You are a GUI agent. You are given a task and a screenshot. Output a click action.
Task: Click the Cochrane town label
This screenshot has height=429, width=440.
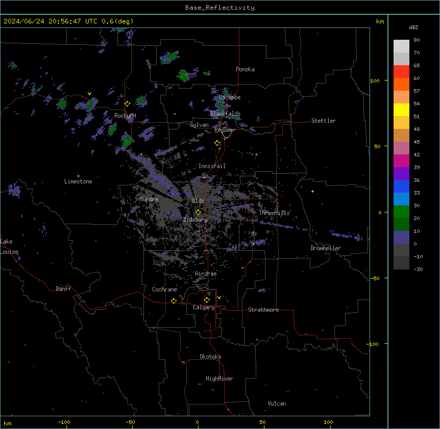(x=164, y=289)
